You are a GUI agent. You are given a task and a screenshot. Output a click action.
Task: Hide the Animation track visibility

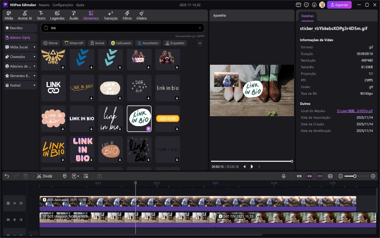pos(15,203)
